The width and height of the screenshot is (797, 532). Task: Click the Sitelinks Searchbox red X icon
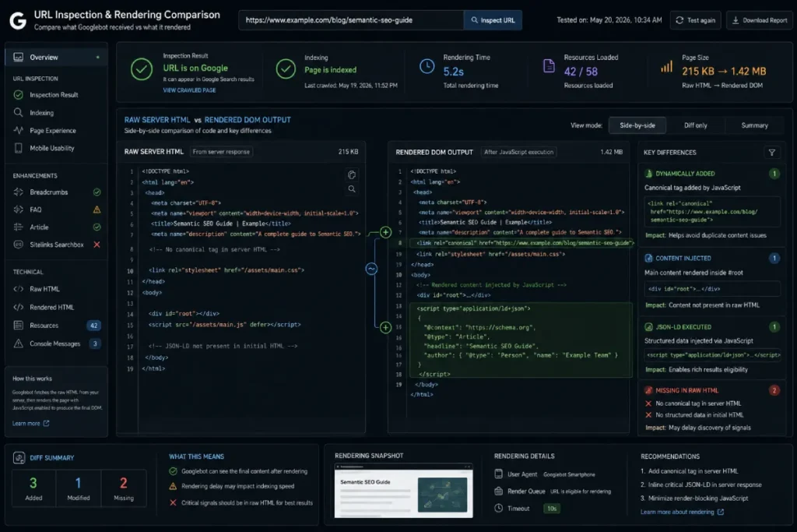[97, 245]
